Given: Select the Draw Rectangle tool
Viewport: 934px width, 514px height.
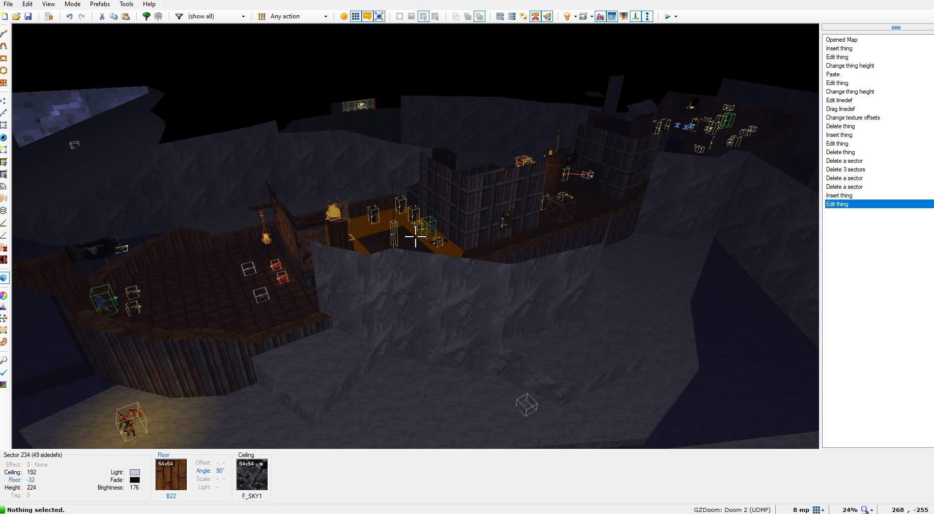Looking at the screenshot, I should click(4, 58).
